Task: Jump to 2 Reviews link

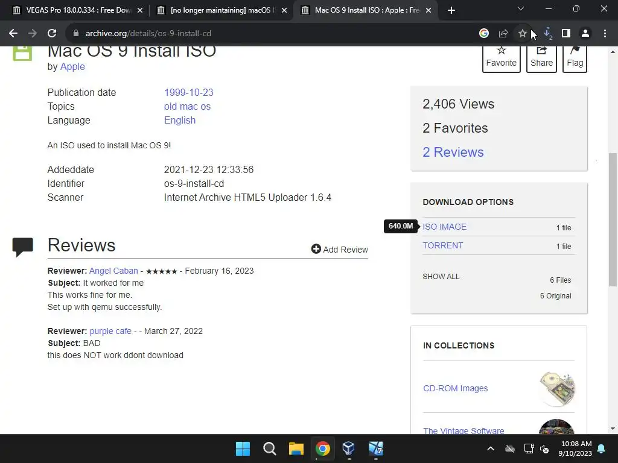Action: click(453, 153)
